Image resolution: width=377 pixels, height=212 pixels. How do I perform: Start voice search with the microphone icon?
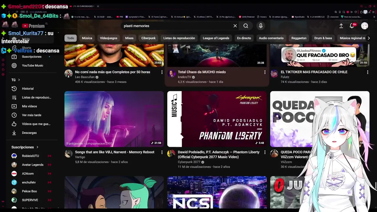pos(261,26)
